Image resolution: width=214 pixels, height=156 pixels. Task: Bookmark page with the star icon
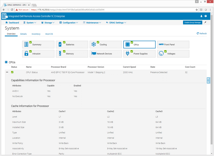click(197, 10)
